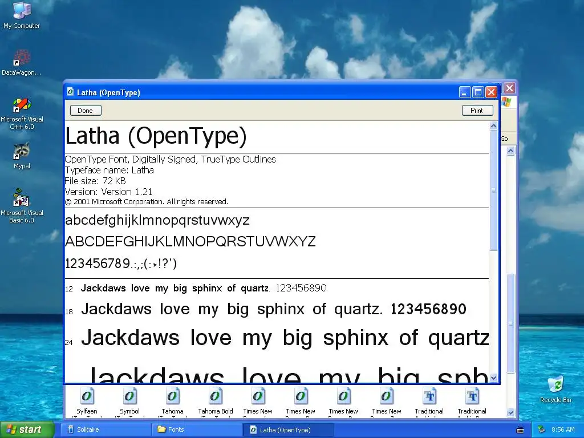This screenshot has height=438, width=584.
Task: Click the lowercase alphabet sample line
Action: 157,221
